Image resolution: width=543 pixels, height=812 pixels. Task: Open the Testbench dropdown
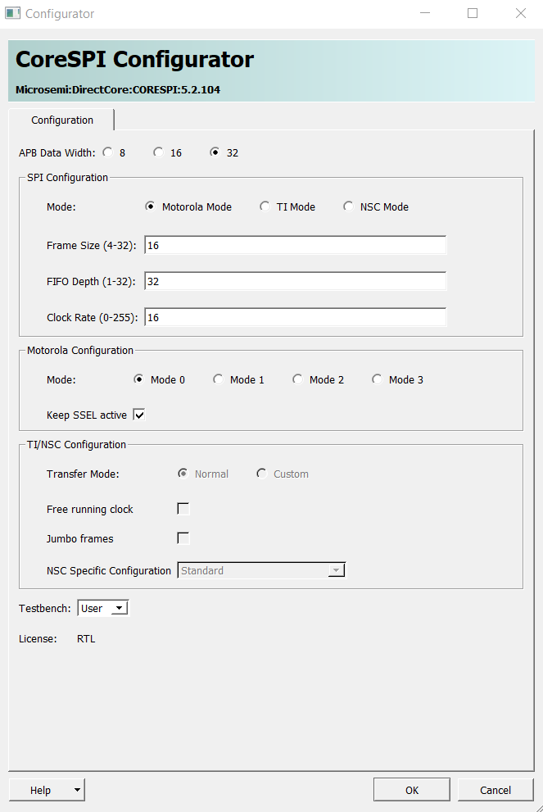[x=119, y=608]
